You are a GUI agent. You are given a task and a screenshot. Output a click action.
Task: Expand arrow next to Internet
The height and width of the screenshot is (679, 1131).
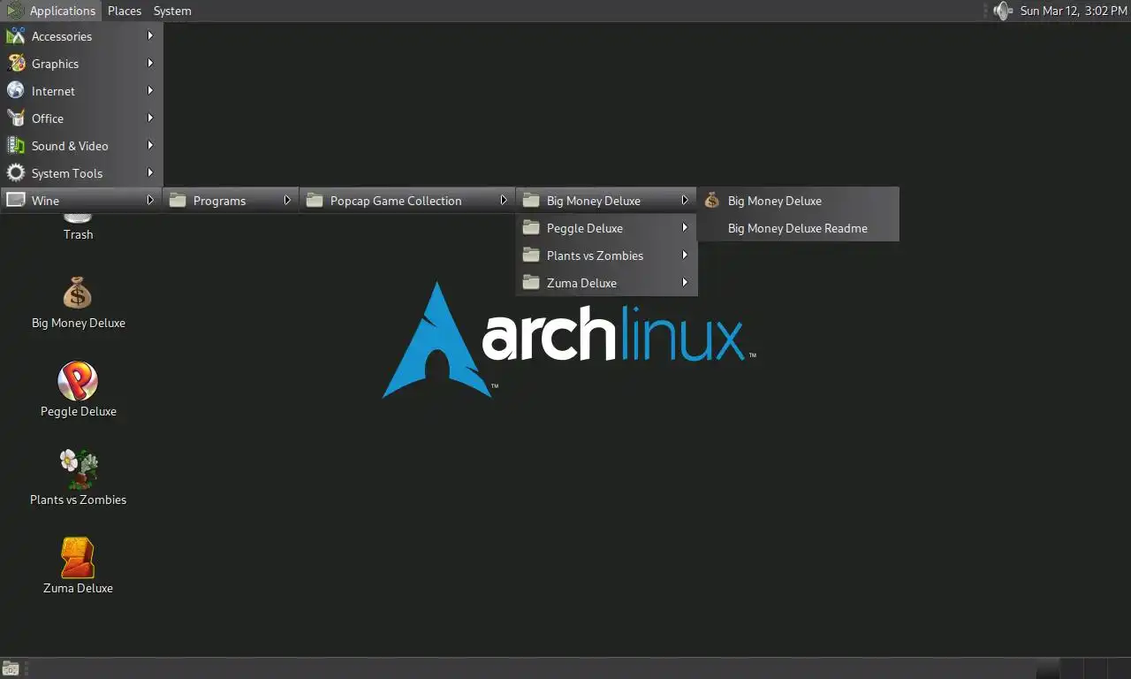tap(150, 91)
